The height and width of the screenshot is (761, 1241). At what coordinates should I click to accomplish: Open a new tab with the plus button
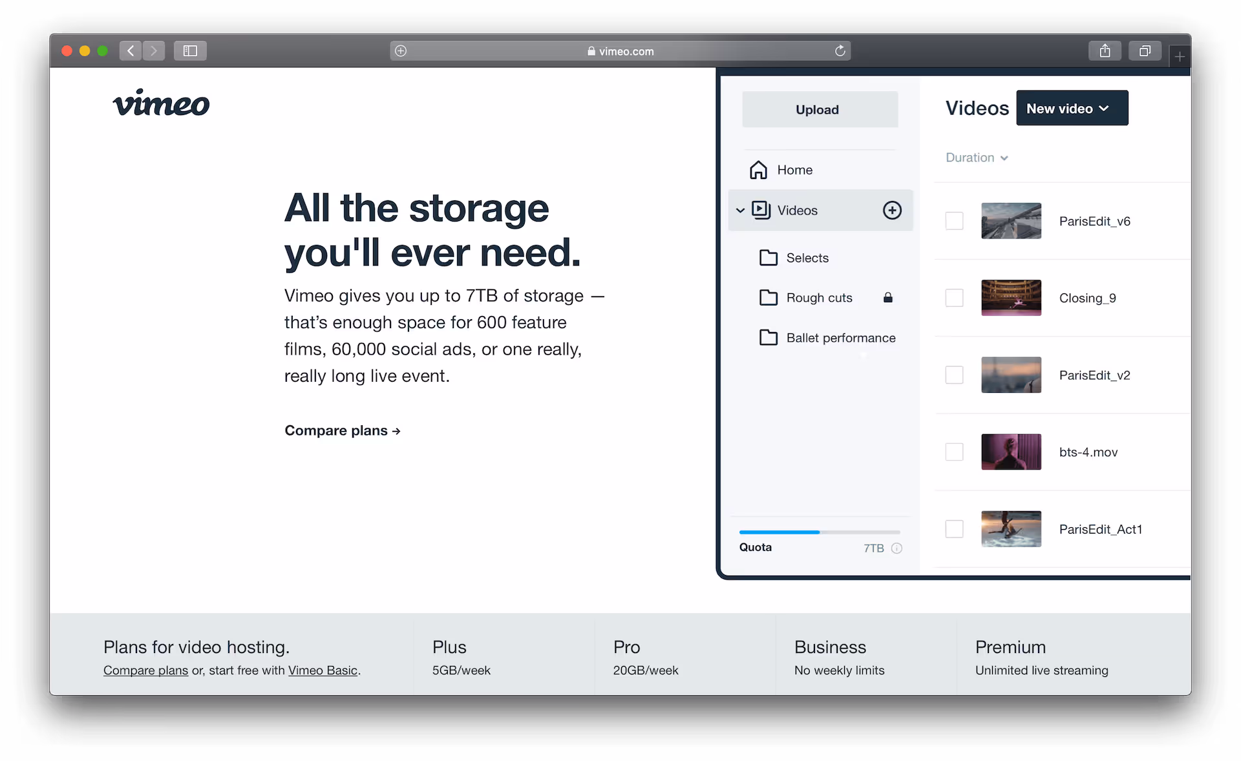click(x=1180, y=57)
